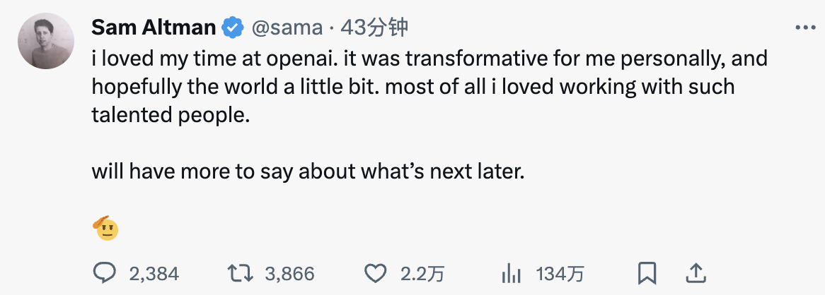Click the 2,384 replies count
The height and width of the screenshot is (295, 825).
154,274
